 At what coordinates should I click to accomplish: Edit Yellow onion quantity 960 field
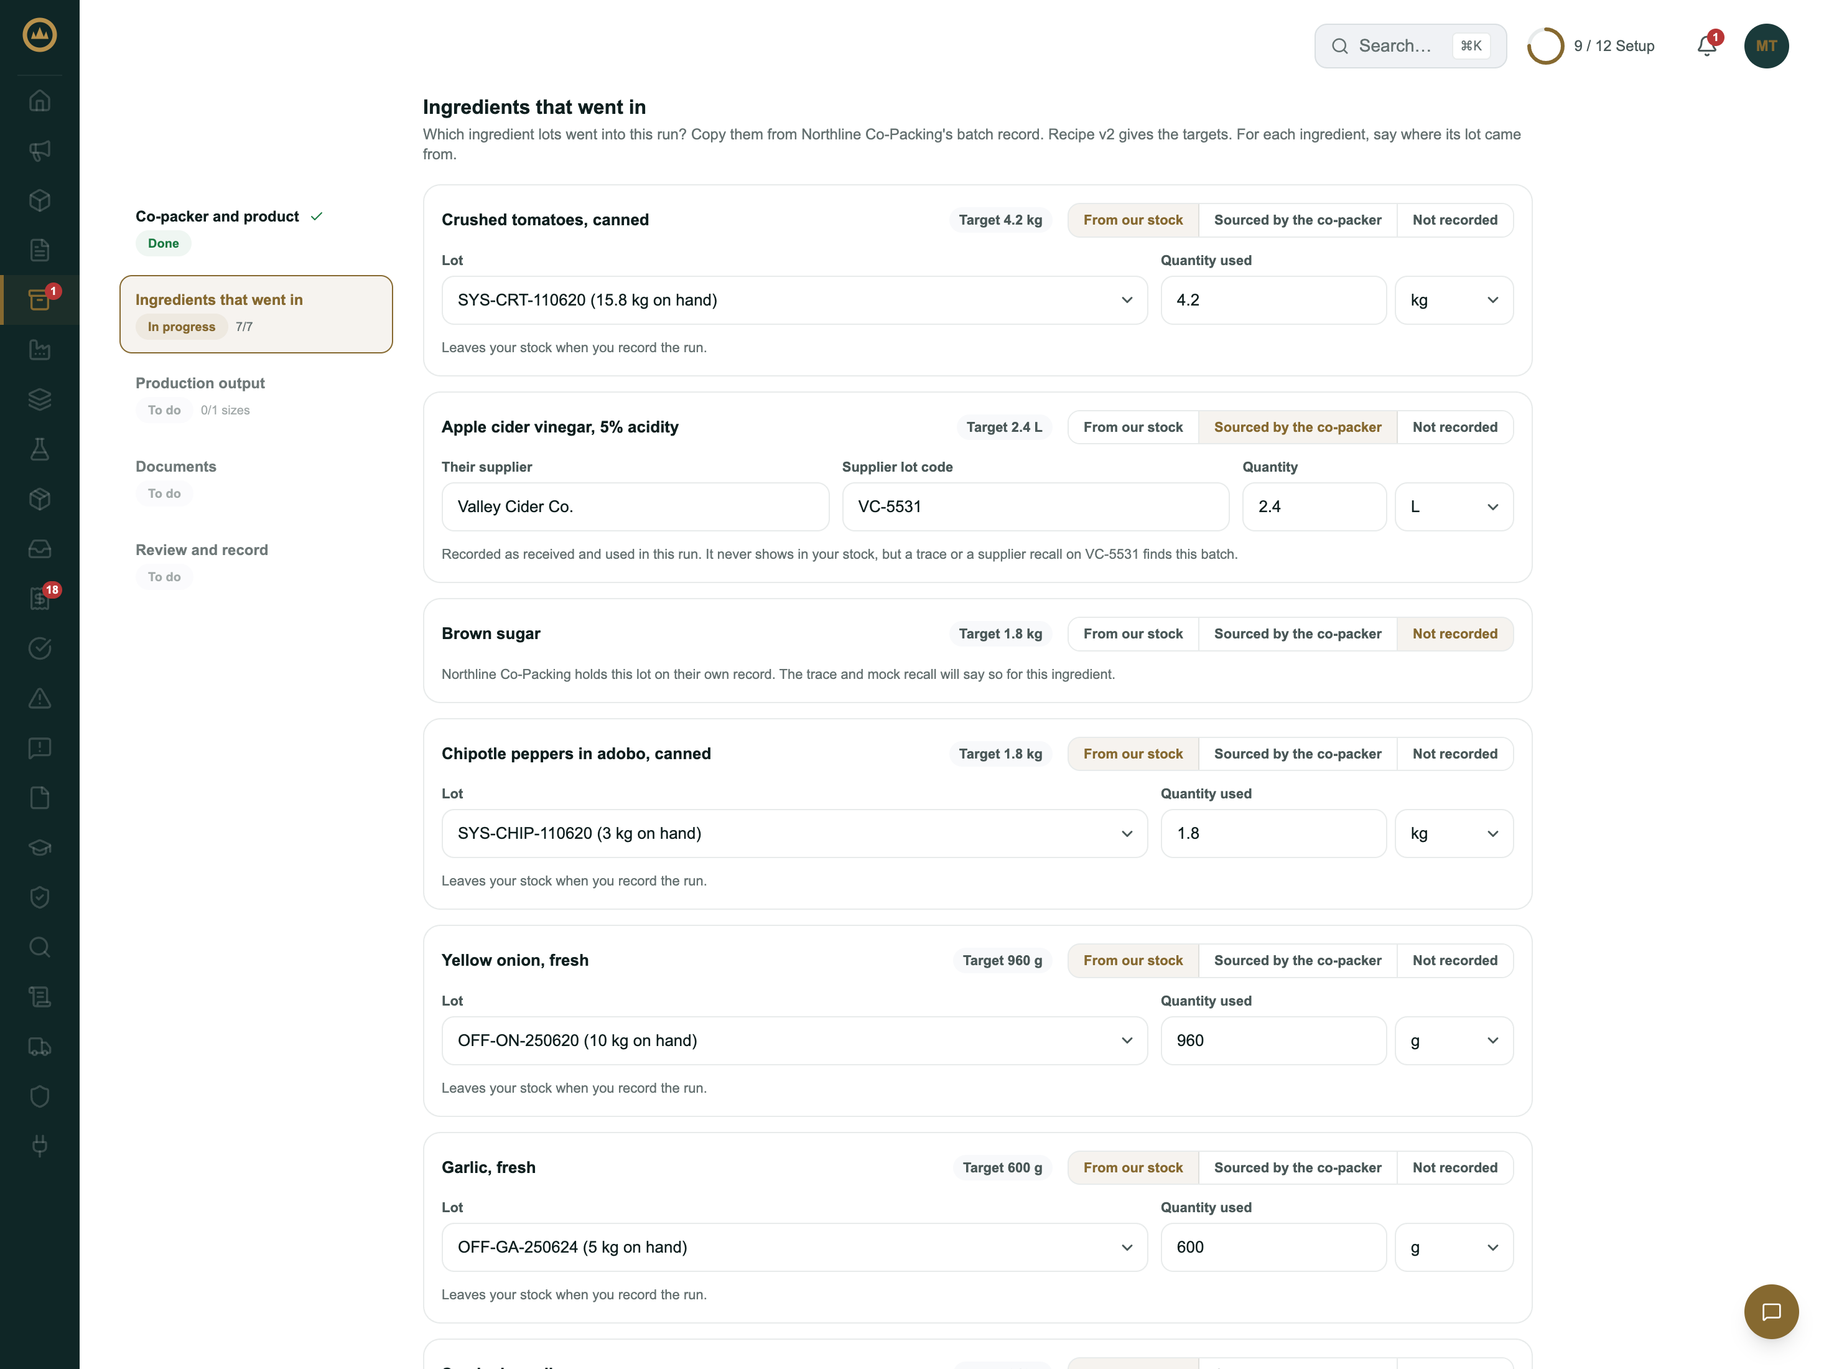point(1273,1040)
